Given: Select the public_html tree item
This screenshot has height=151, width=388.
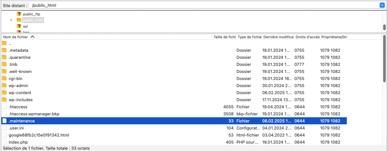Looking at the screenshot, I should pyautogui.click(x=33, y=20).
